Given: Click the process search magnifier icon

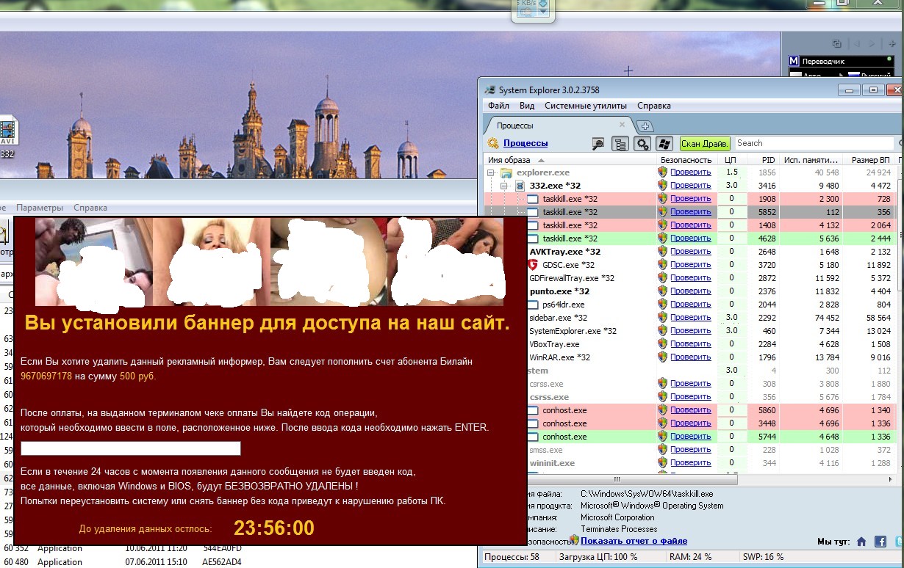Looking at the screenshot, I should pyautogui.click(x=598, y=144).
